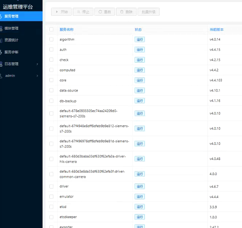Check the default-678e0935505ec74aa24209d0 row checkbox
The height and width of the screenshot is (228, 242).
[x=51, y=114]
